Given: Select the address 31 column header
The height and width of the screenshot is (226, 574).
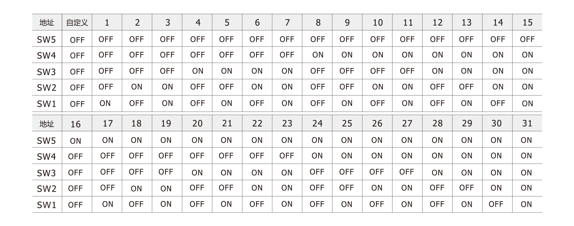Looking at the screenshot, I should coord(527,123).
